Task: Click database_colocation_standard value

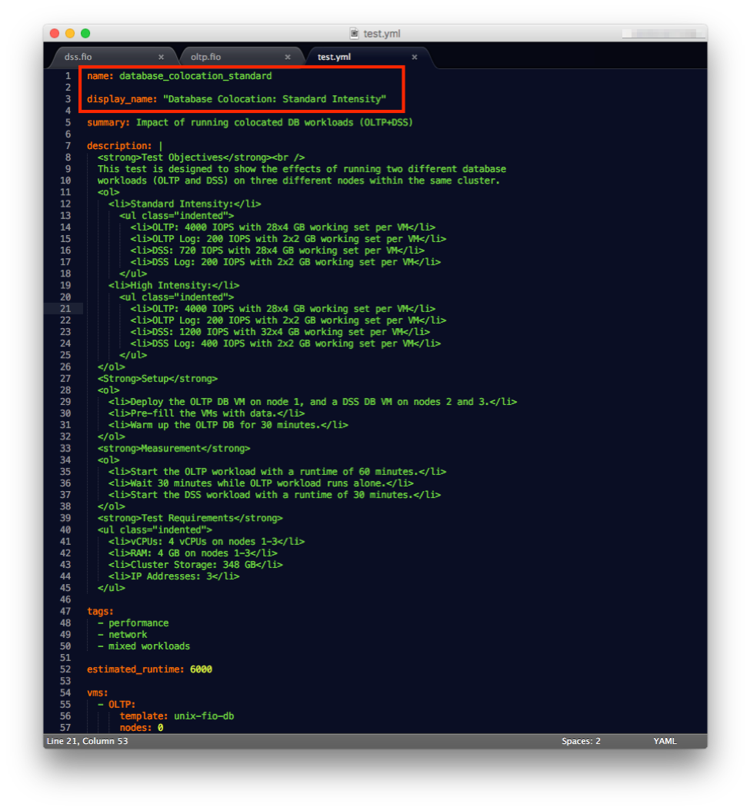Action: (x=195, y=76)
